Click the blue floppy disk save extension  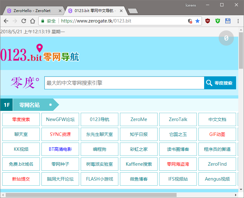(228, 21)
